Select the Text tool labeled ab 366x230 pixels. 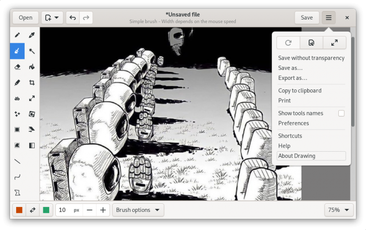17,98
